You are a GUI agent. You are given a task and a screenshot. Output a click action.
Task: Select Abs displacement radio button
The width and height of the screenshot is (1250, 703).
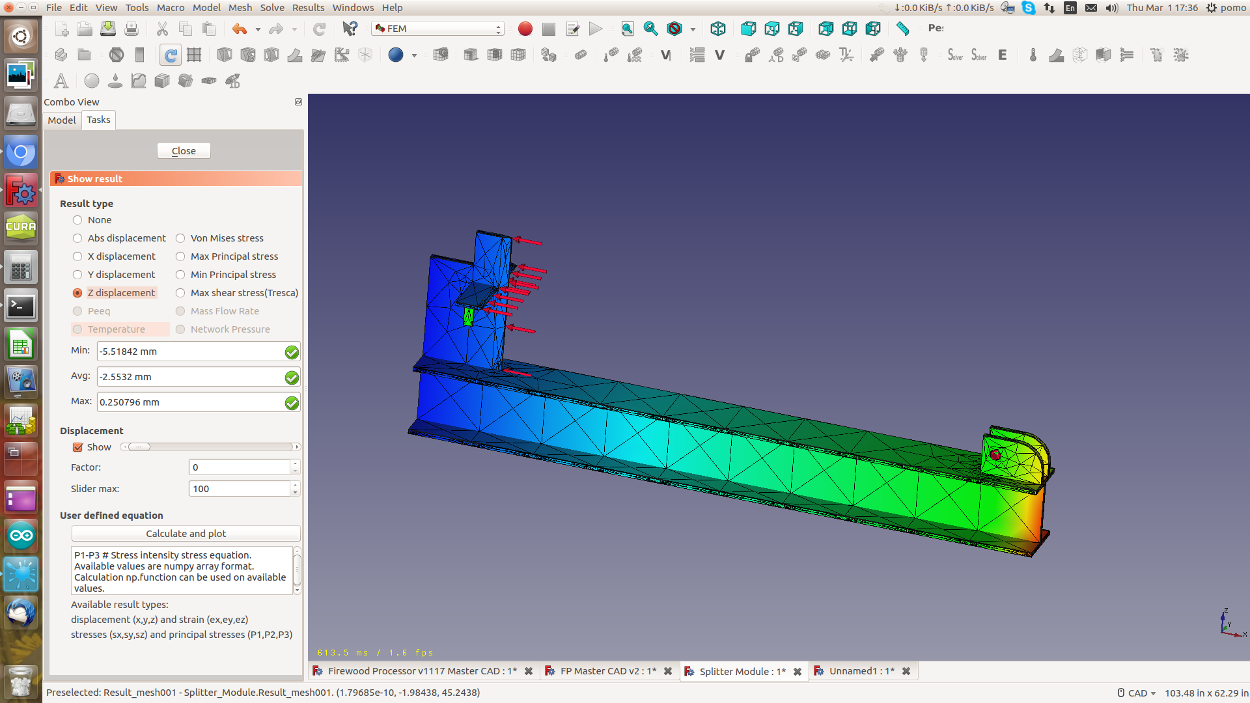[77, 238]
